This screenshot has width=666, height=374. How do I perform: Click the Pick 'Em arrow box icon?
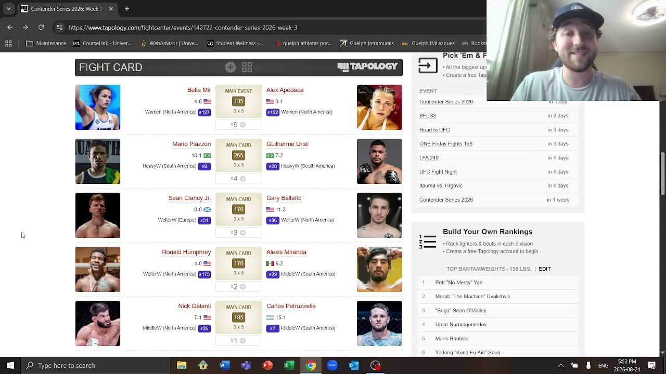pyautogui.click(x=428, y=65)
